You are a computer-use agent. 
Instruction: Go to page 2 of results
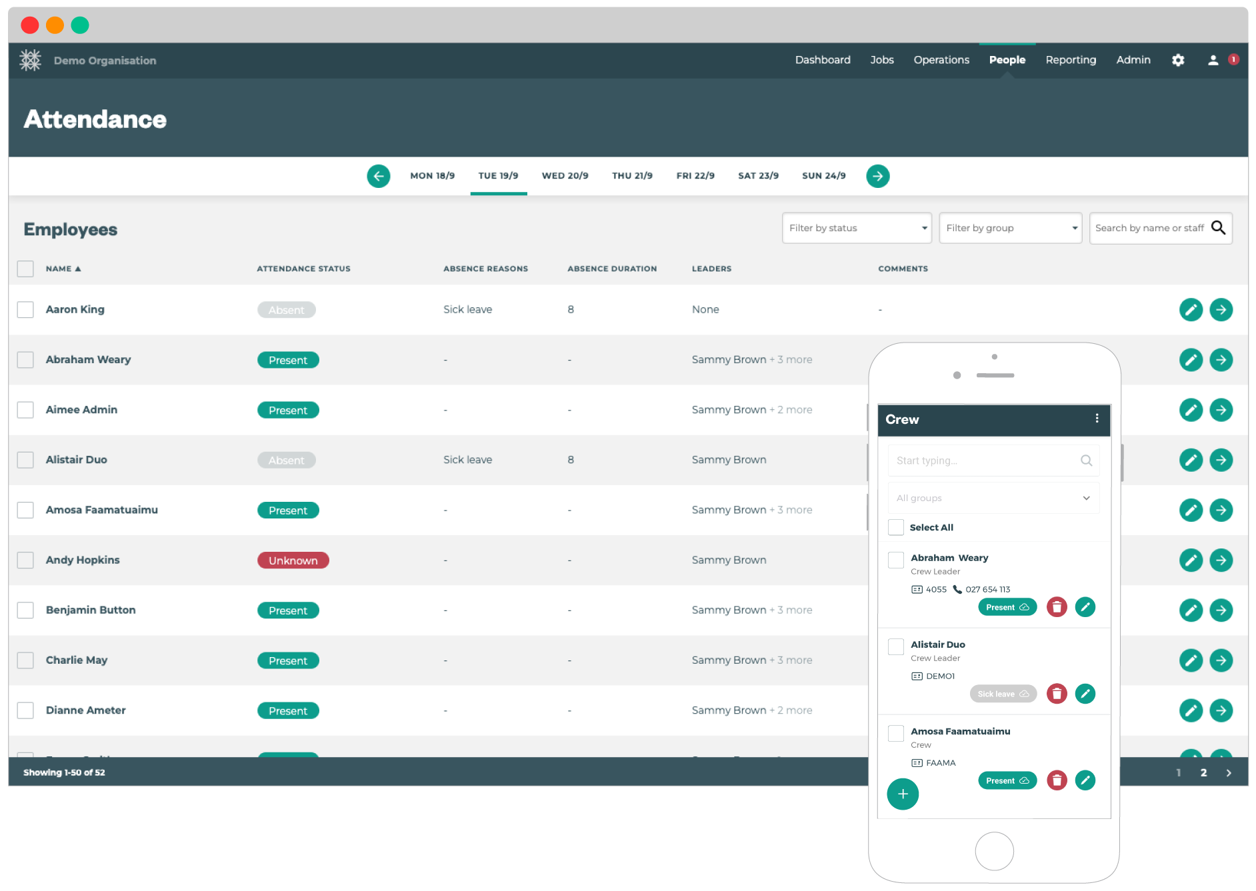click(x=1203, y=772)
